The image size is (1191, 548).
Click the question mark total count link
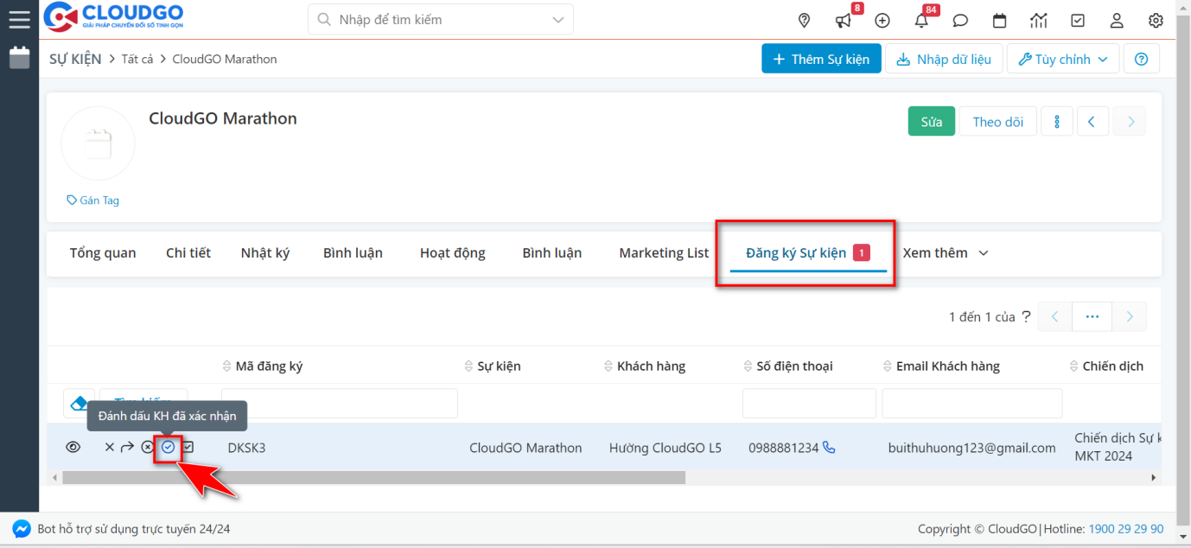pyautogui.click(x=1026, y=315)
